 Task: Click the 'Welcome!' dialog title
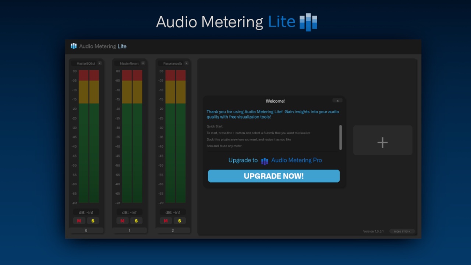tap(275, 101)
